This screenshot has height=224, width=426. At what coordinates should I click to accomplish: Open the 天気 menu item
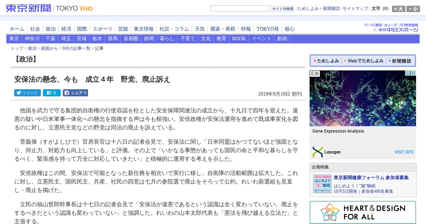click(200, 29)
